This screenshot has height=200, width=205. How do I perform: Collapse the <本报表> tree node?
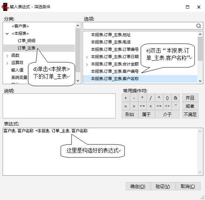7,34
